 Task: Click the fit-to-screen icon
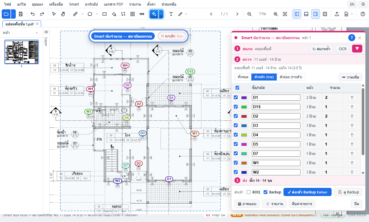coord(285,14)
